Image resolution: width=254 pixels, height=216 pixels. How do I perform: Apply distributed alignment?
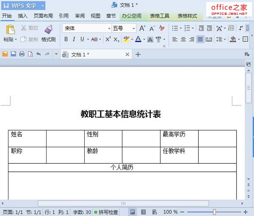tap(209, 39)
